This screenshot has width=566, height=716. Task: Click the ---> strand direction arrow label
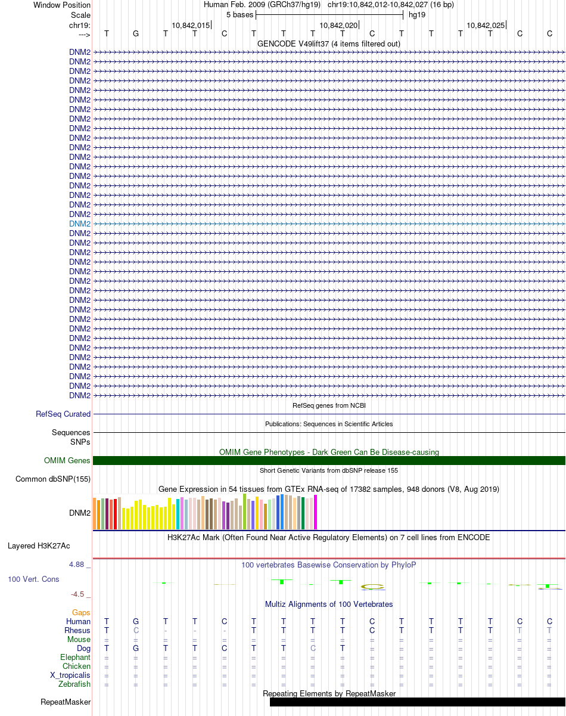84,35
